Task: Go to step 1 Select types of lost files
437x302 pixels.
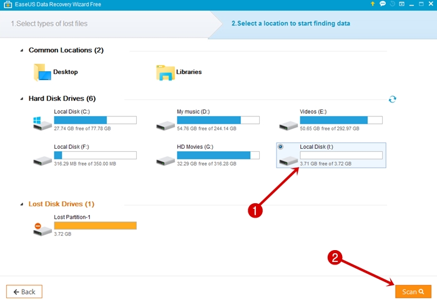Action: 49,24
